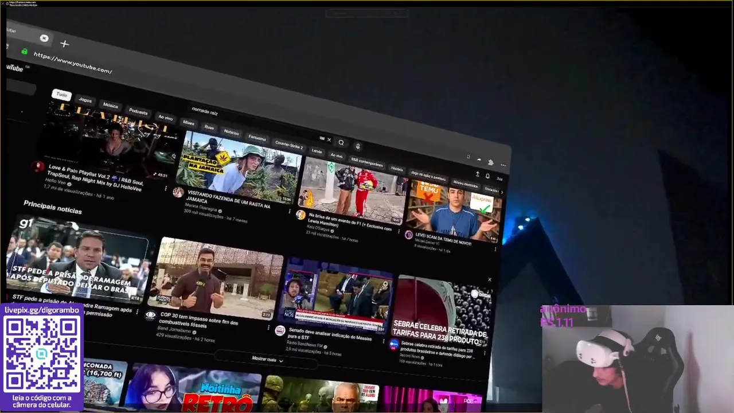Open 'COP 30 tem impasse' video title
This screenshot has height=413, width=734.
198,319
